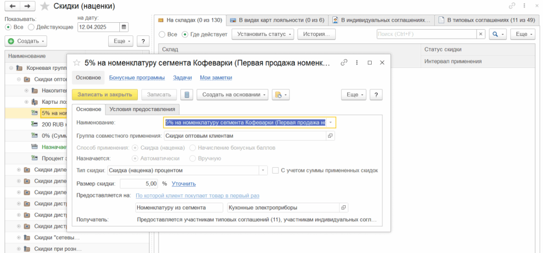The width and height of the screenshot is (543, 253).
Task: Select the Автоматически radio option
Action: tap(135, 158)
